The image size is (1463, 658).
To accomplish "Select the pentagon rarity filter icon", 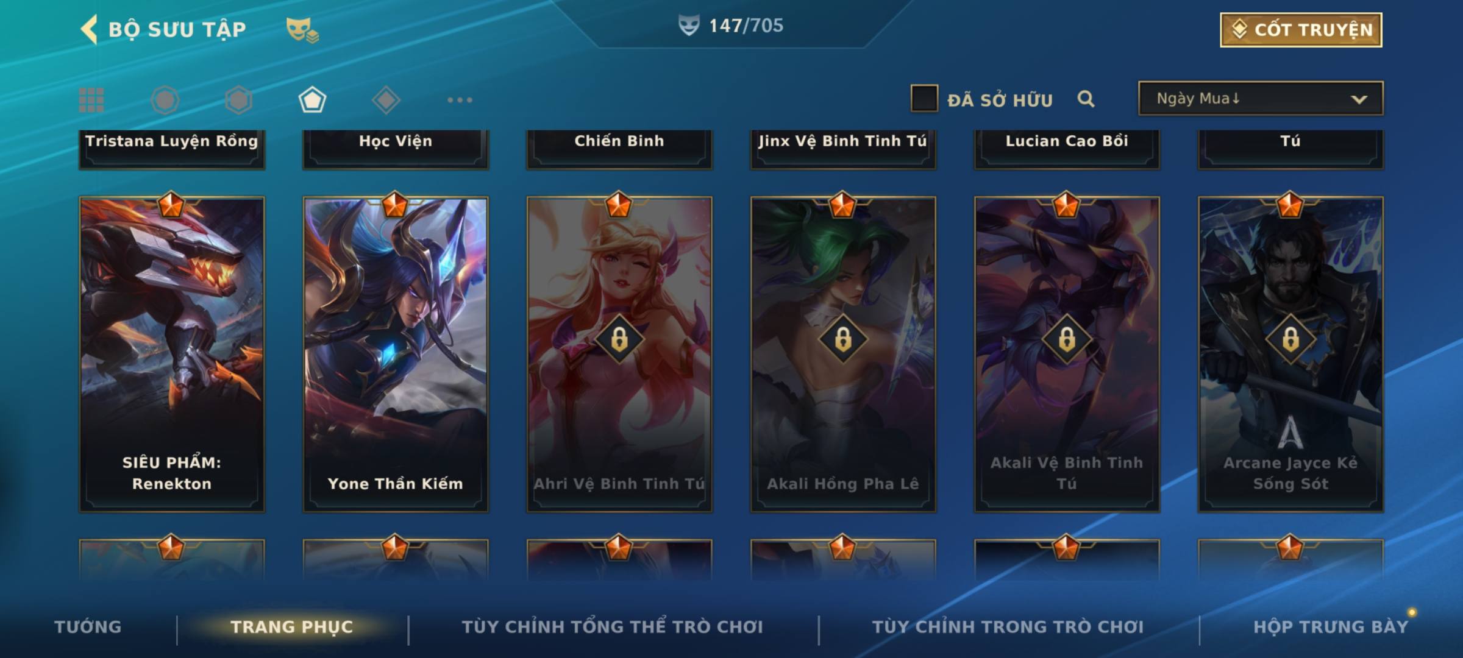I will [312, 100].
